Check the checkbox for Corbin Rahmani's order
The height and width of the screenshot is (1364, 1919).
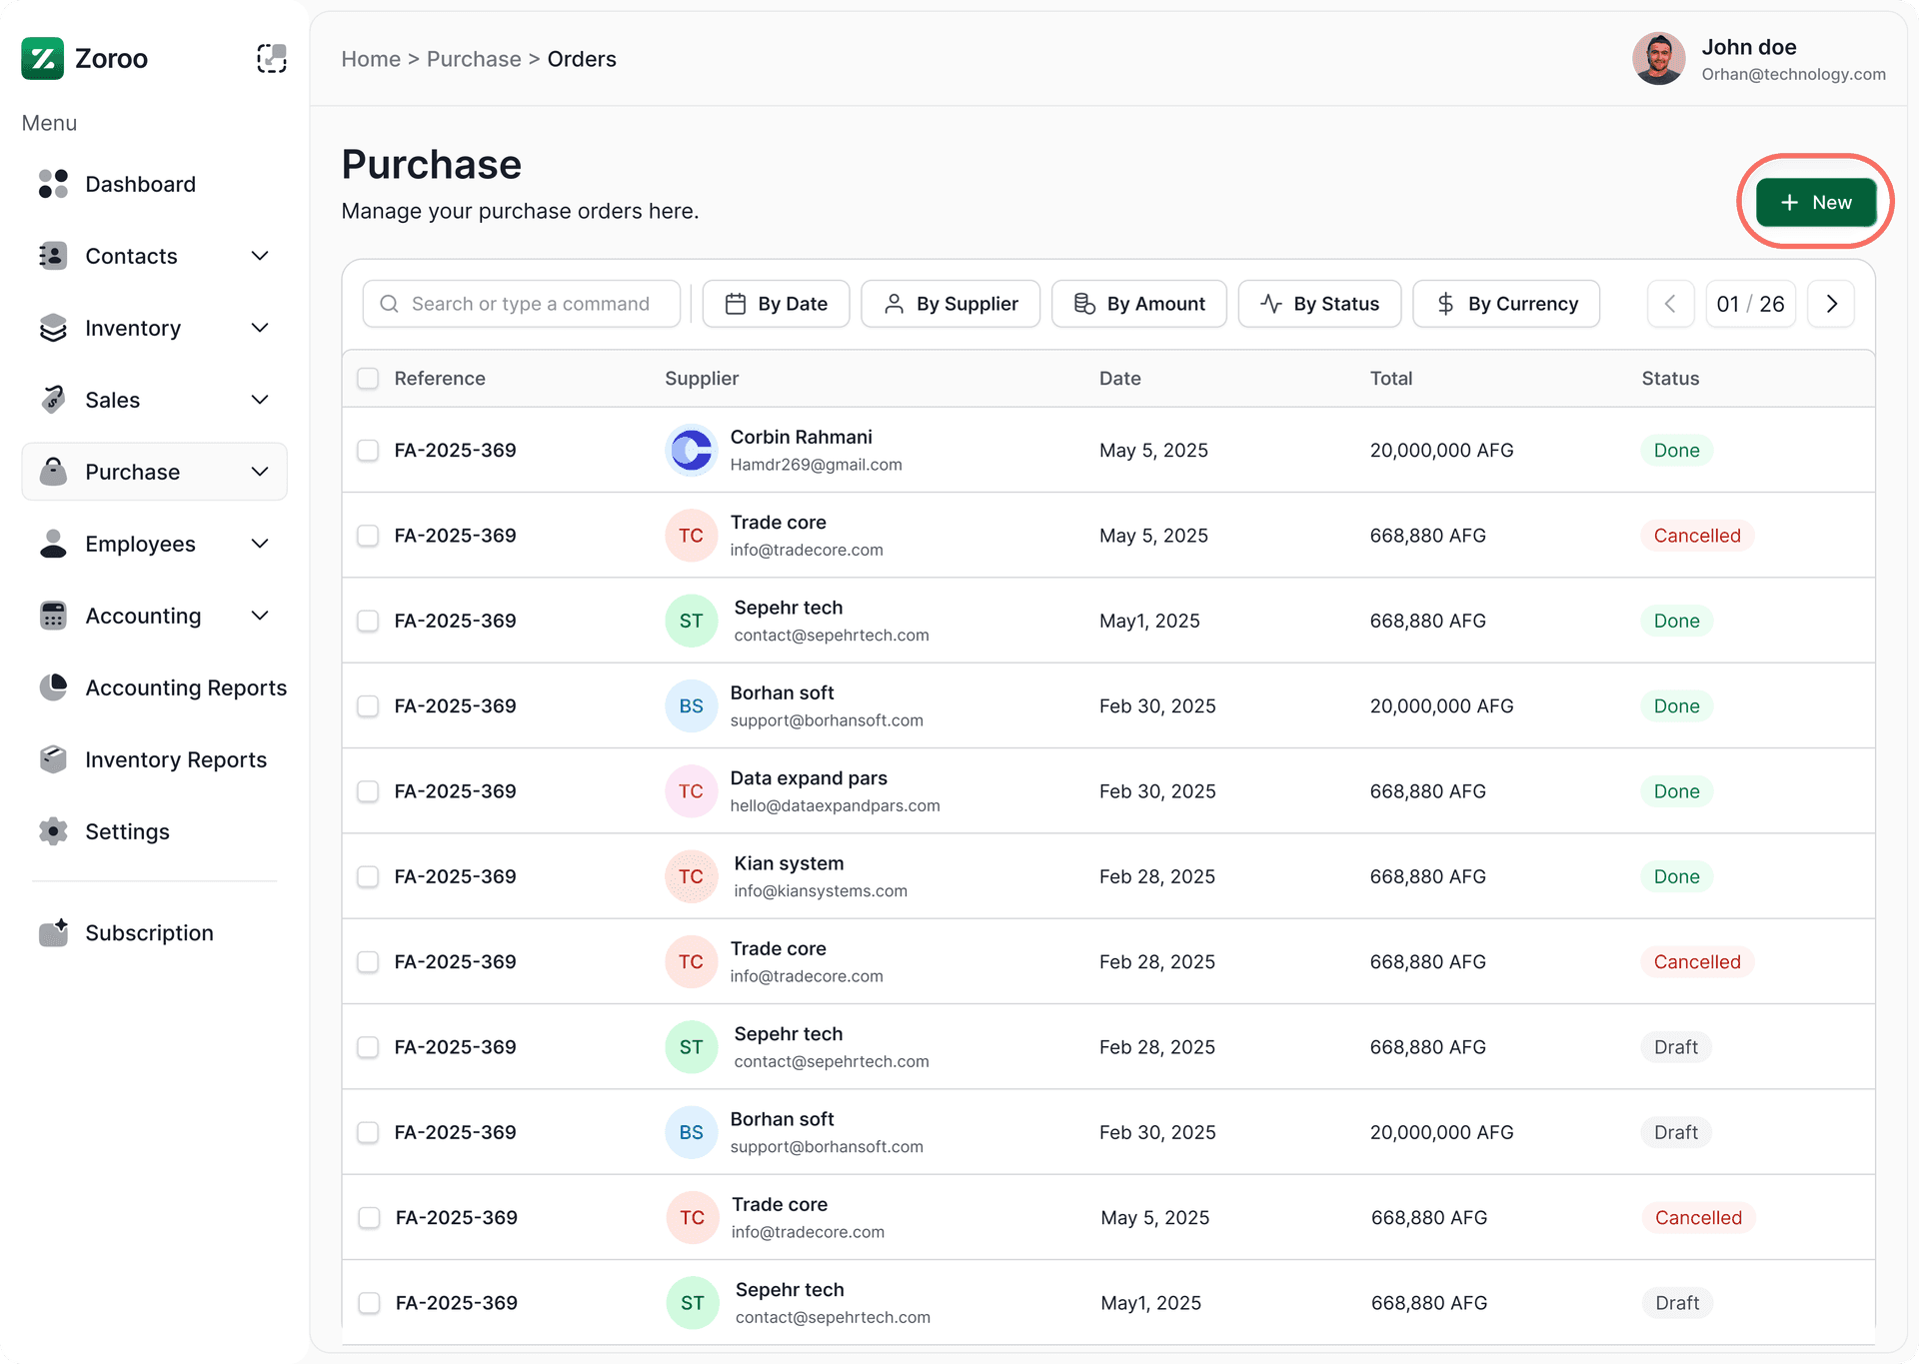coord(368,451)
